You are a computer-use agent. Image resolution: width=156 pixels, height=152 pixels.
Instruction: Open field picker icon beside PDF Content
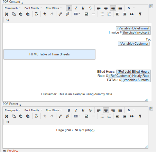tap(151, 6)
